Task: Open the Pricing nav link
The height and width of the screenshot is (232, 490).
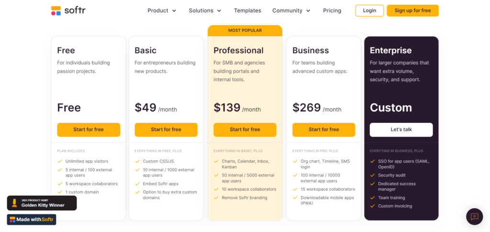Action: point(332,11)
